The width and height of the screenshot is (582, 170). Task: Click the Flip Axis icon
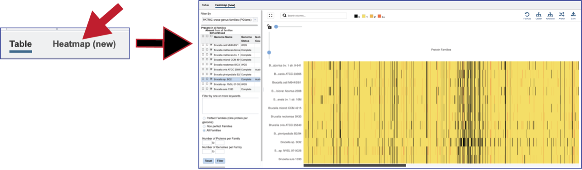[x=527, y=14]
